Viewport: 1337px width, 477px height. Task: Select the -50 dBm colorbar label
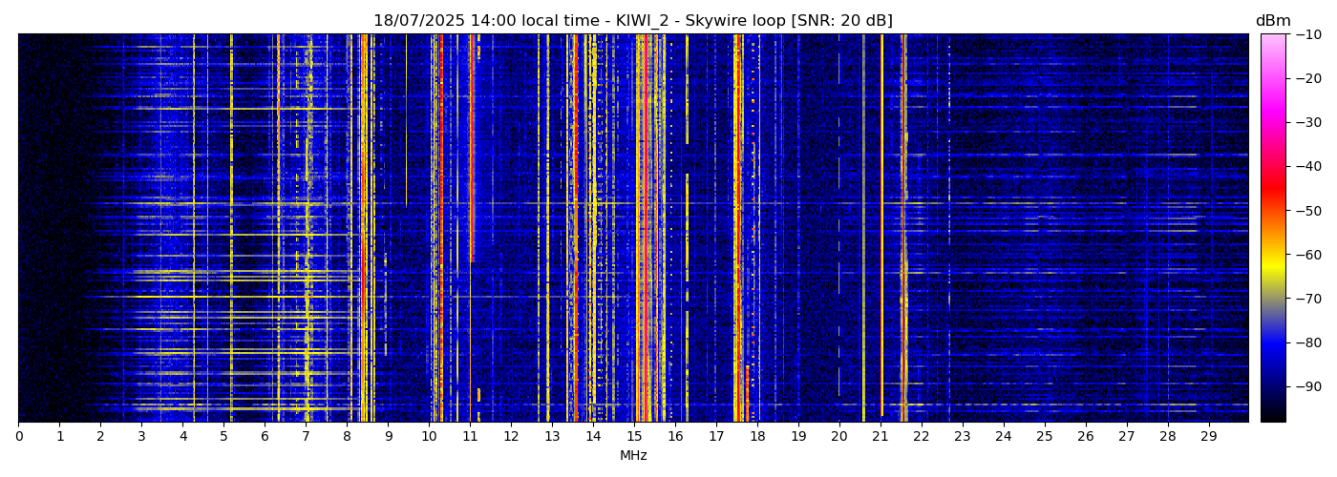click(x=1308, y=211)
